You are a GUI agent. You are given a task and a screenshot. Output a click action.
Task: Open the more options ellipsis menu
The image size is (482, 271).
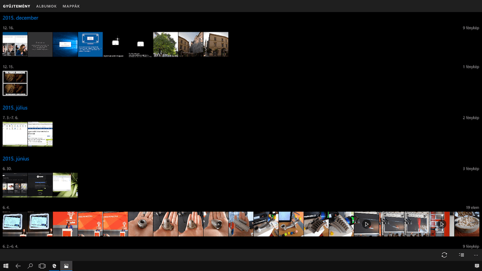pos(476,255)
